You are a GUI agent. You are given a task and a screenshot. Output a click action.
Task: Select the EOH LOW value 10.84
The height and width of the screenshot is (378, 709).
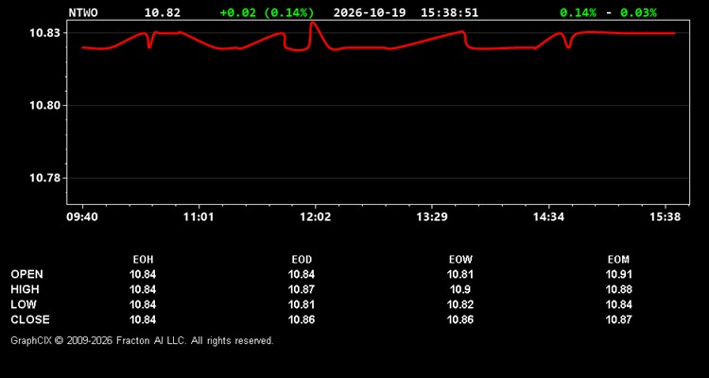(x=143, y=304)
